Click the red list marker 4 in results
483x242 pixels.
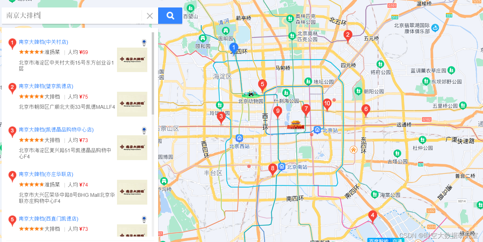point(12,176)
